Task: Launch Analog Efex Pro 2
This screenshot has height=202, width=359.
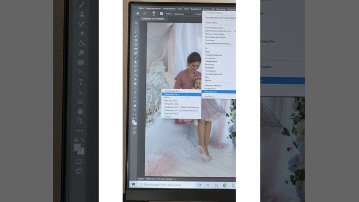Action: (181, 91)
